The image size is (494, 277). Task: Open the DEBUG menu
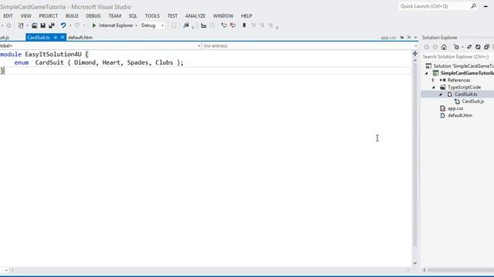93,15
